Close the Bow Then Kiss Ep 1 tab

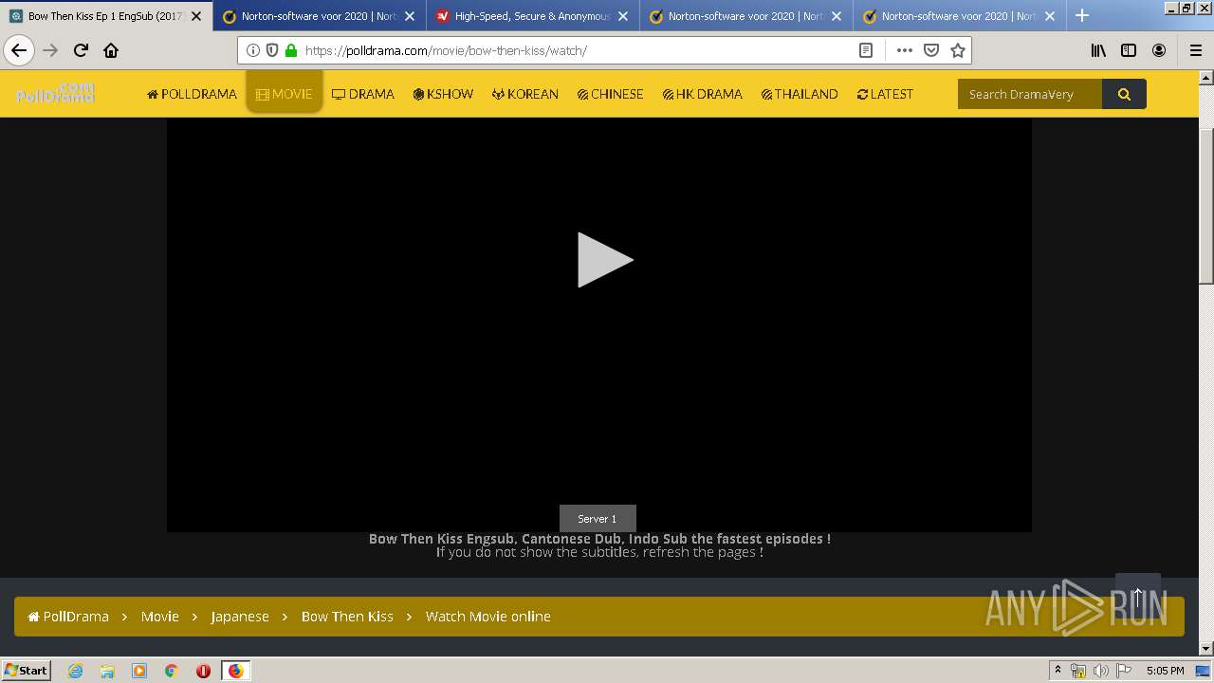tap(196, 16)
